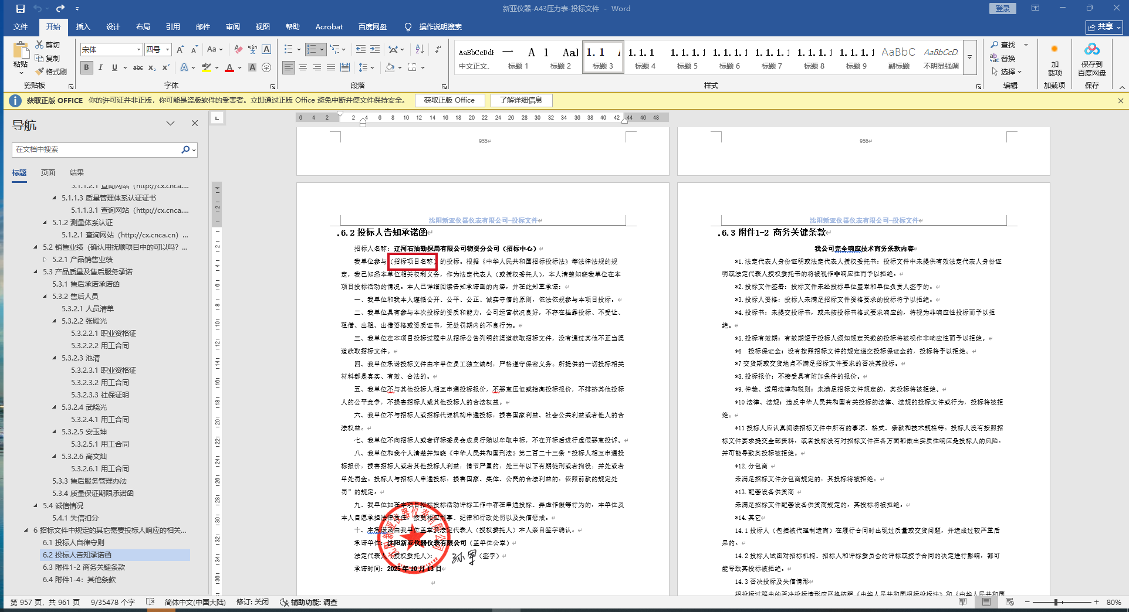Image resolution: width=1129 pixels, height=612 pixels.
Task: Click the sort A-Z icon
Action: tap(420, 49)
